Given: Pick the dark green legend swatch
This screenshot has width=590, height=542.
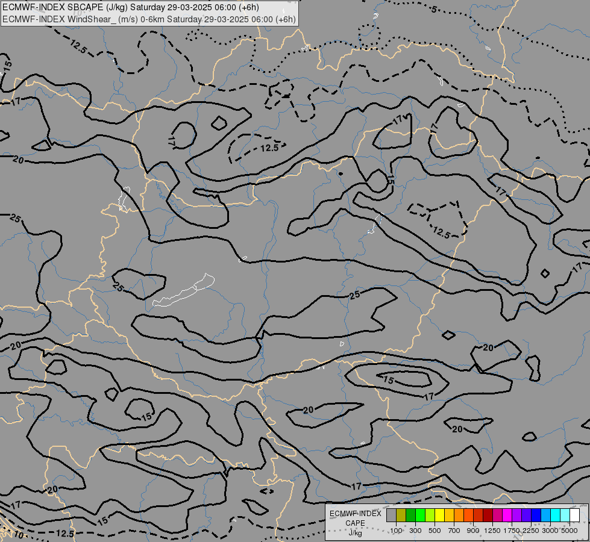Looking at the screenshot, I should pyautogui.click(x=410, y=516).
